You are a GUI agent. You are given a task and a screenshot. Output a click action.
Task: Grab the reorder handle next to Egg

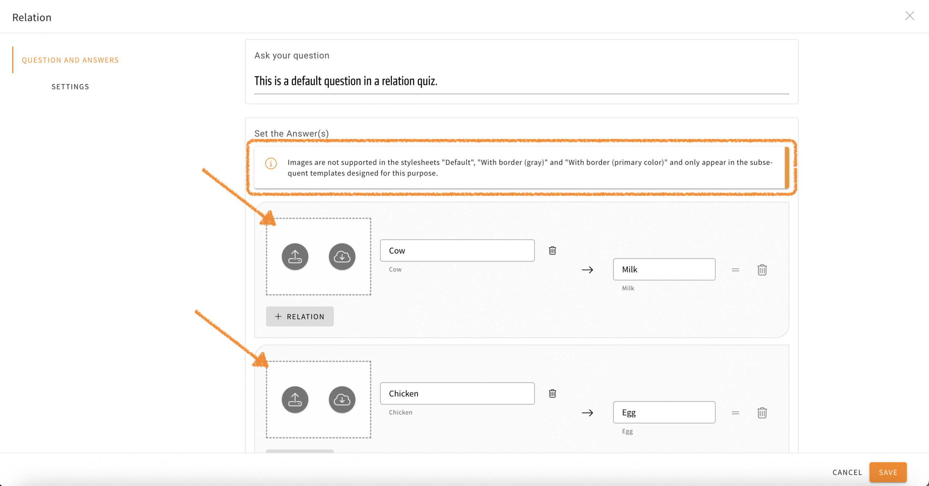tap(735, 413)
